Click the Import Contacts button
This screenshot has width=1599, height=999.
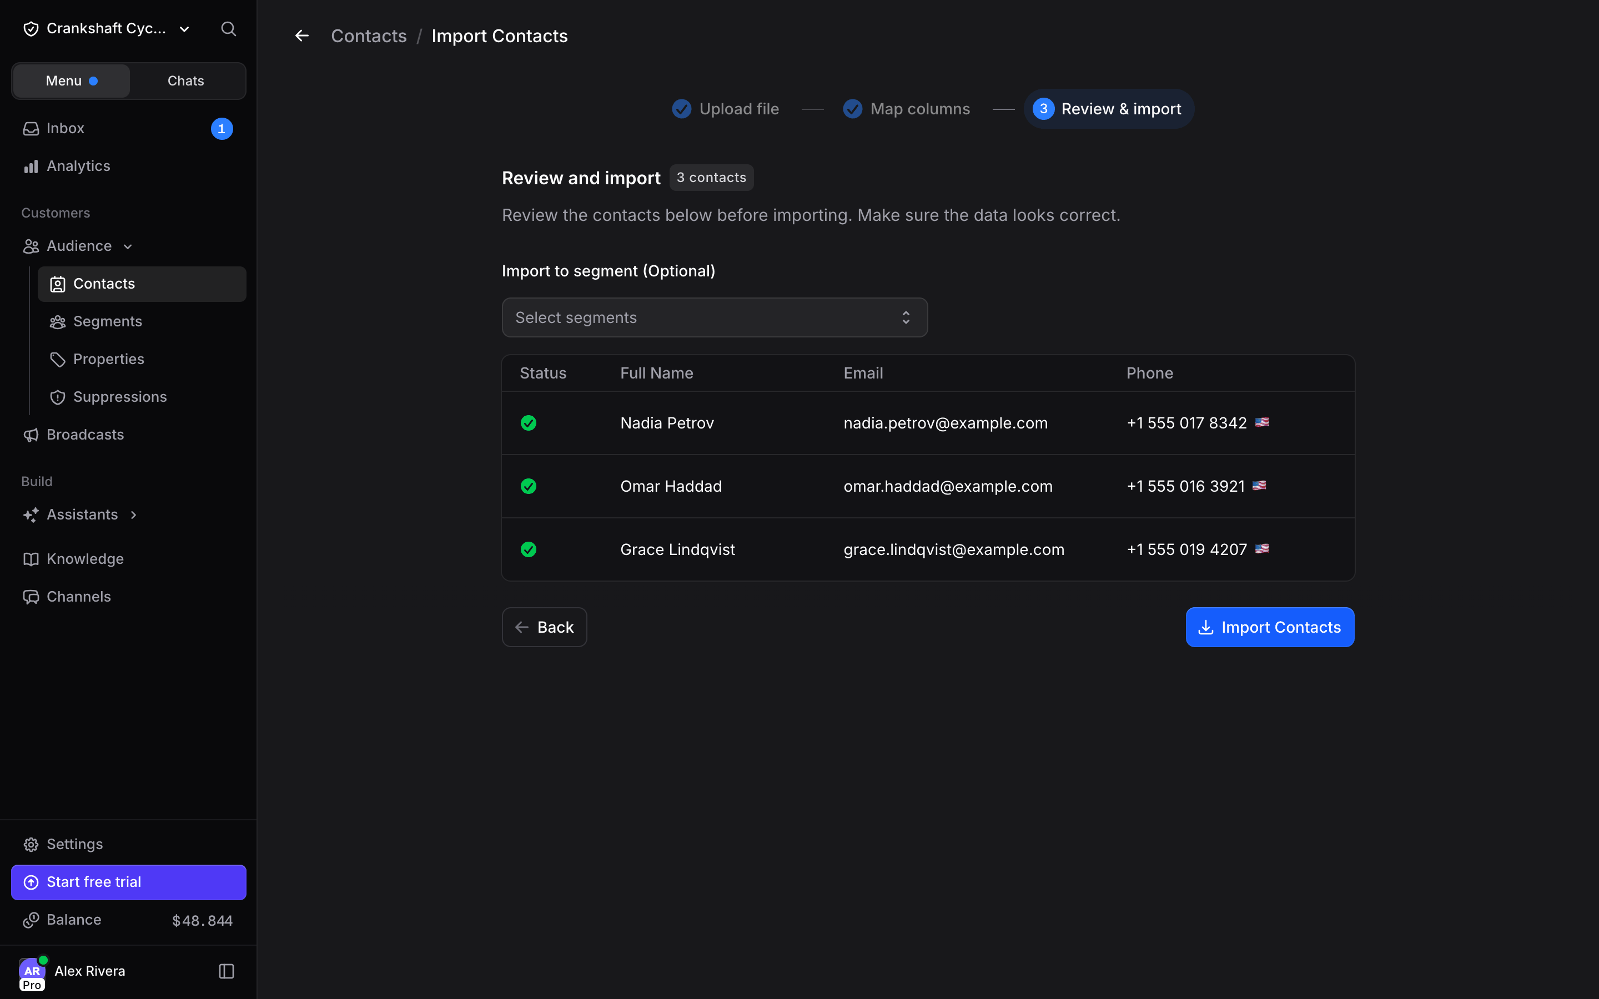[x=1269, y=627]
